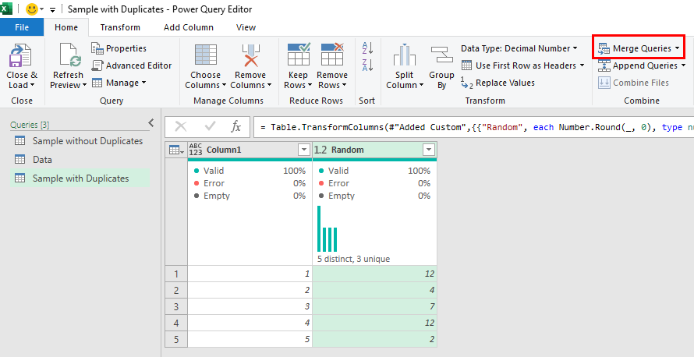Viewport: 694px width, 357px height.
Task: Click the Remove Columns icon
Action: point(250,55)
